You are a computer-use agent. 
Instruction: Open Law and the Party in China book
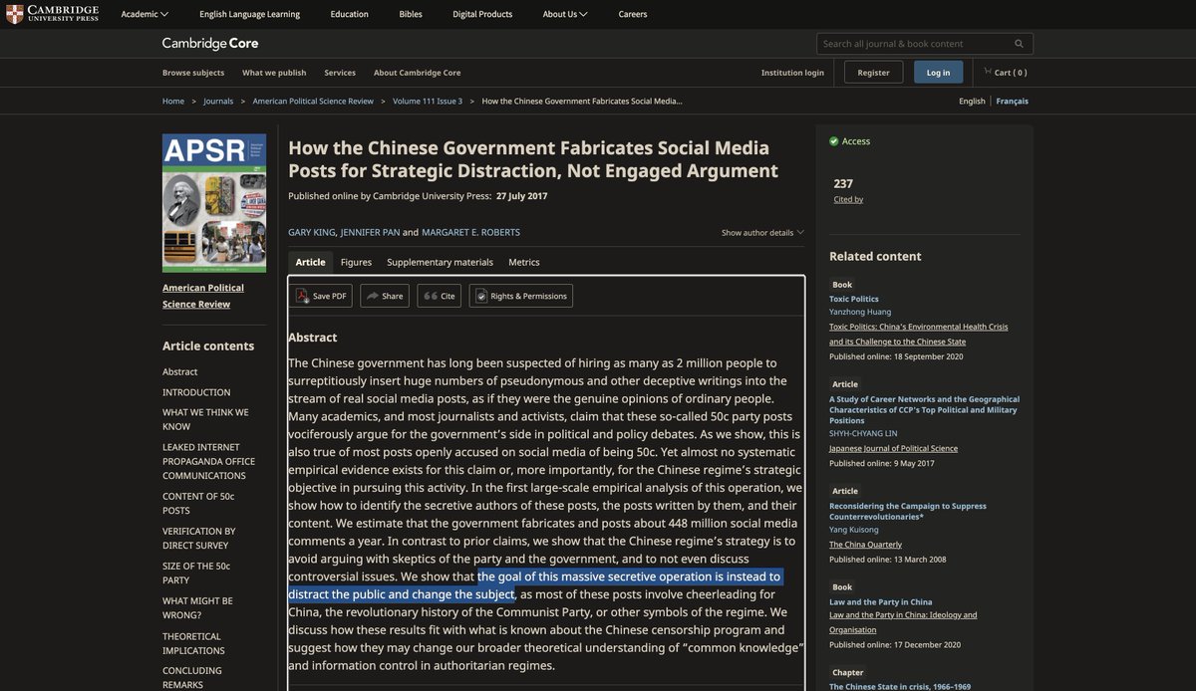coord(880,601)
